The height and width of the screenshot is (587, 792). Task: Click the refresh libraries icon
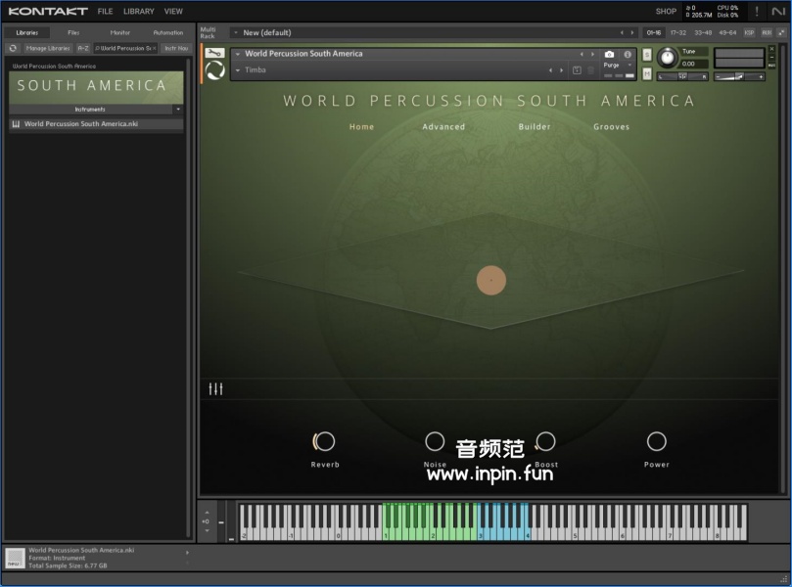[13, 47]
